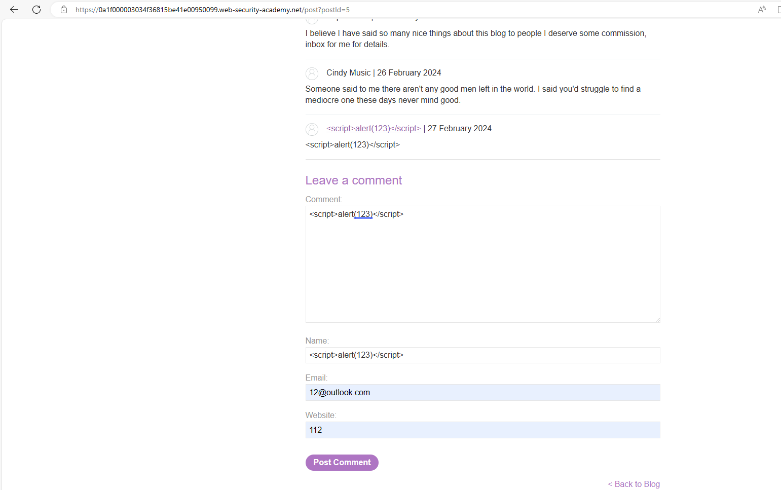
Task: Click the Website field containing 112
Action: click(x=481, y=430)
